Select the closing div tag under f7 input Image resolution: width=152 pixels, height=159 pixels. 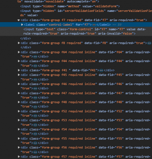(25, 38)
